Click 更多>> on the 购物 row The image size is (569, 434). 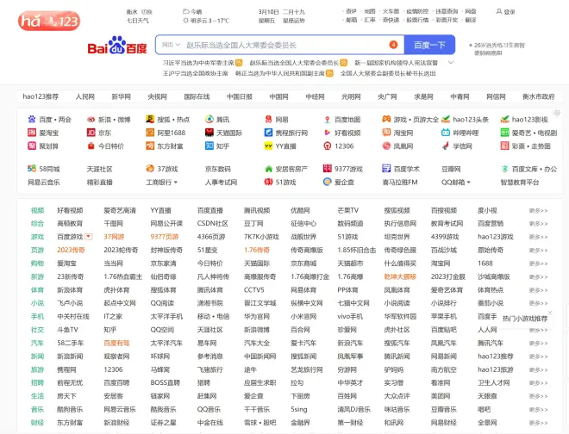tap(538, 263)
